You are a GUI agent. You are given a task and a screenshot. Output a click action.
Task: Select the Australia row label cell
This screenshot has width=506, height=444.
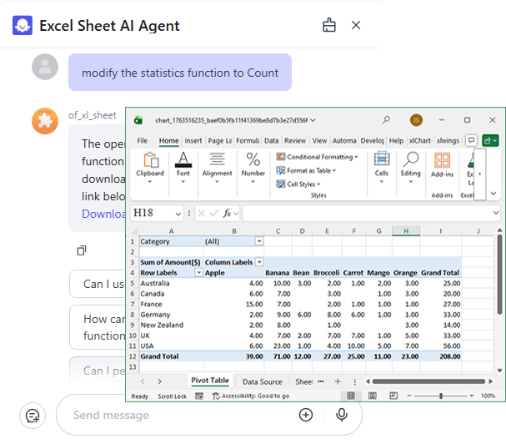[x=172, y=284]
